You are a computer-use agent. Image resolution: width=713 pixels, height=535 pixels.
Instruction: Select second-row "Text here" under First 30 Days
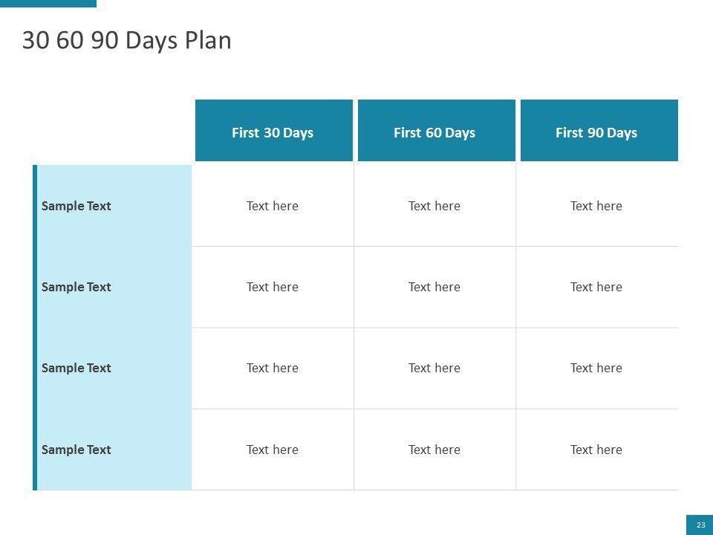pos(273,287)
